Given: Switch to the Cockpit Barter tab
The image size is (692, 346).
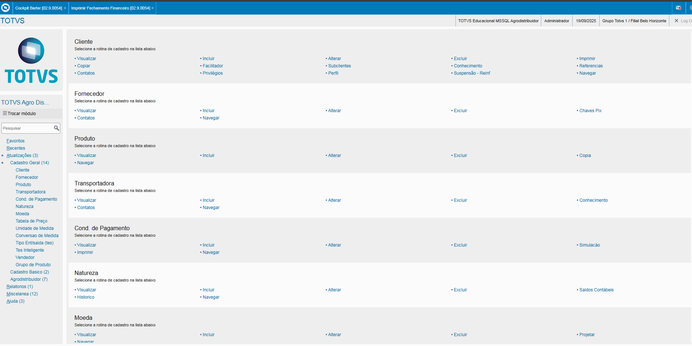Looking at the screenshot, I should 38,8.
